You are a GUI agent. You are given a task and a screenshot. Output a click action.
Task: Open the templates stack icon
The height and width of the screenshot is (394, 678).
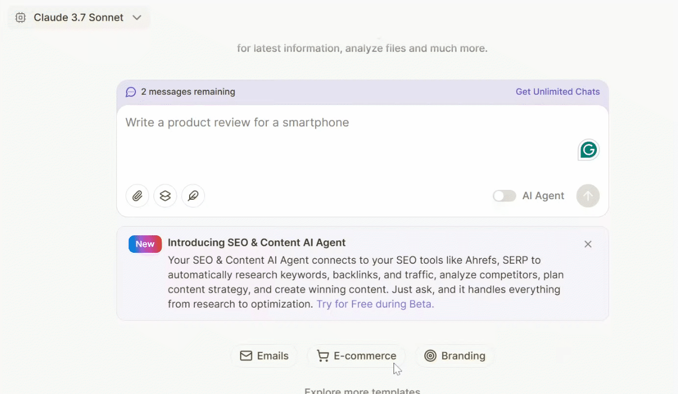(165, 195)
